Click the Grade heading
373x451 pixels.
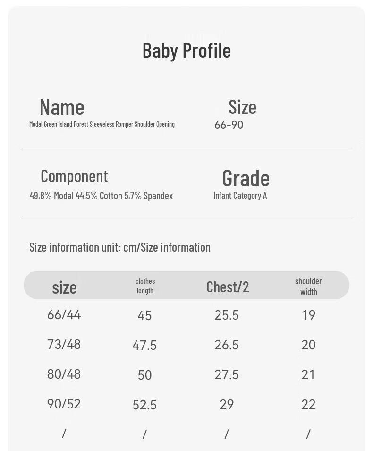tap(246, 178)
